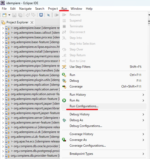Expand the Breakpoint Types submenu
The image size is (150, 159).
[104, 154]
